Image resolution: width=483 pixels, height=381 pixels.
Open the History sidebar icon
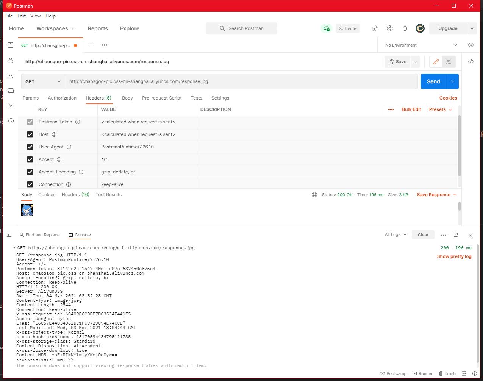point(11,121)
